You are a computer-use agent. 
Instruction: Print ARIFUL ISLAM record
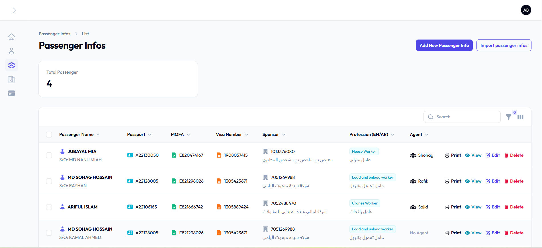(x=453, y=207)
